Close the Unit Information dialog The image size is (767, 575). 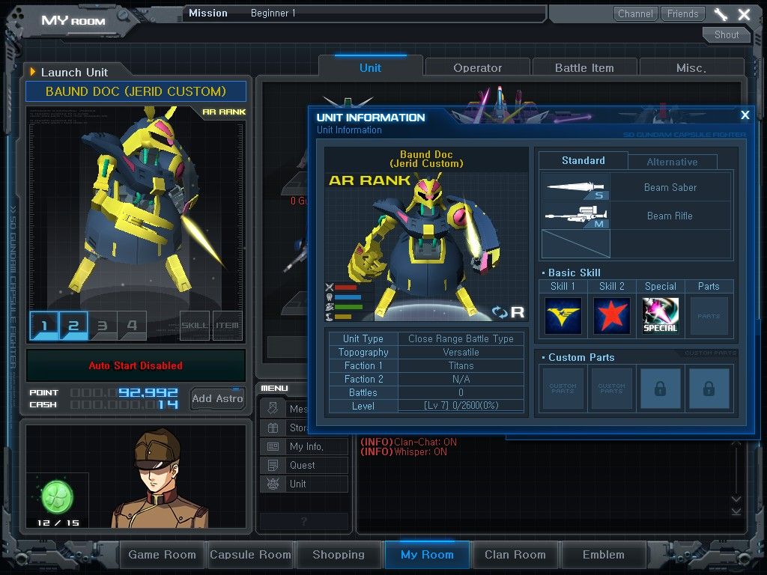coord(745,115)
